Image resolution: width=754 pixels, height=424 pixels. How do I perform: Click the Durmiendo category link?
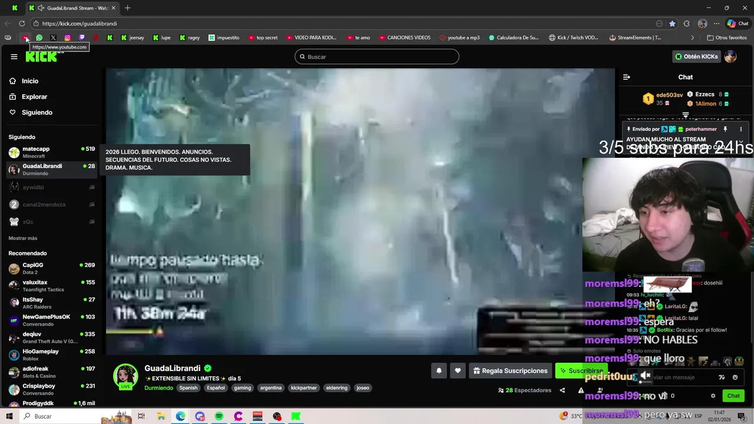(x=158, y=388)
